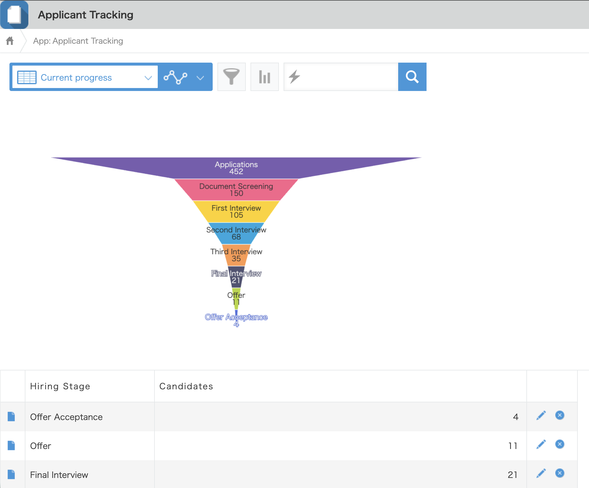This screenshot has width=589, height=488.
Task: Edit the Offer record with the pencil
Action: coord(541,444)
